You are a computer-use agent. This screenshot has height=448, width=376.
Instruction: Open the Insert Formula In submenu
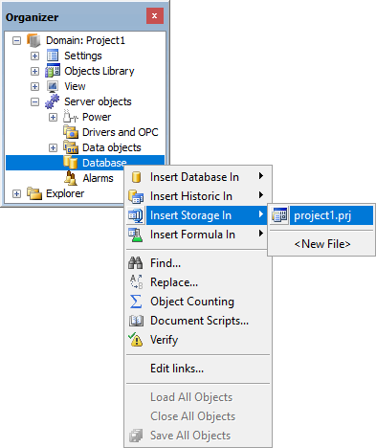(x=197, y=235)
